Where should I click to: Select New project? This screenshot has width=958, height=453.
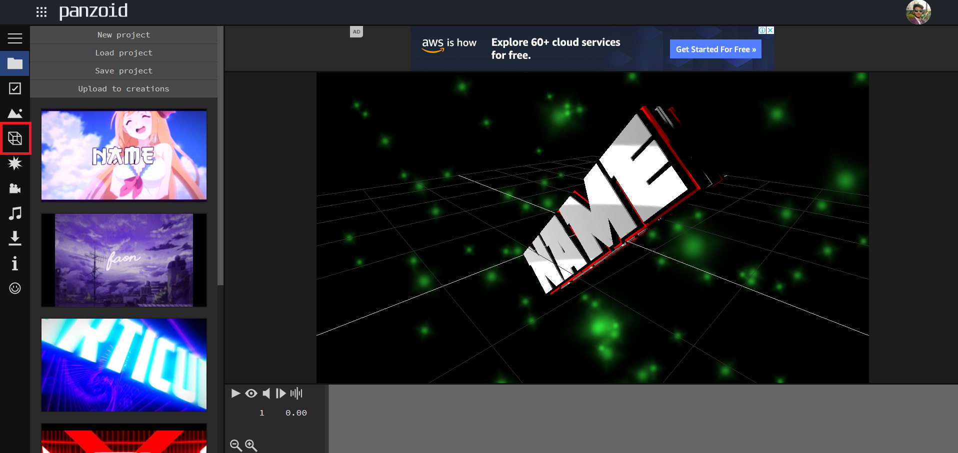pos(124,35)
